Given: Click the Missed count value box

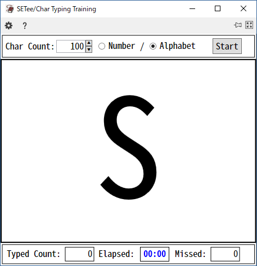Looking at the screenshot, I should [x=225, y=254].
